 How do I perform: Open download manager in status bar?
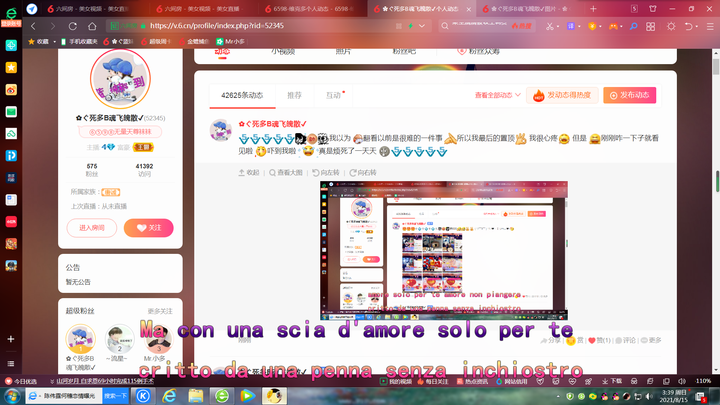click(x=612, y=381)
